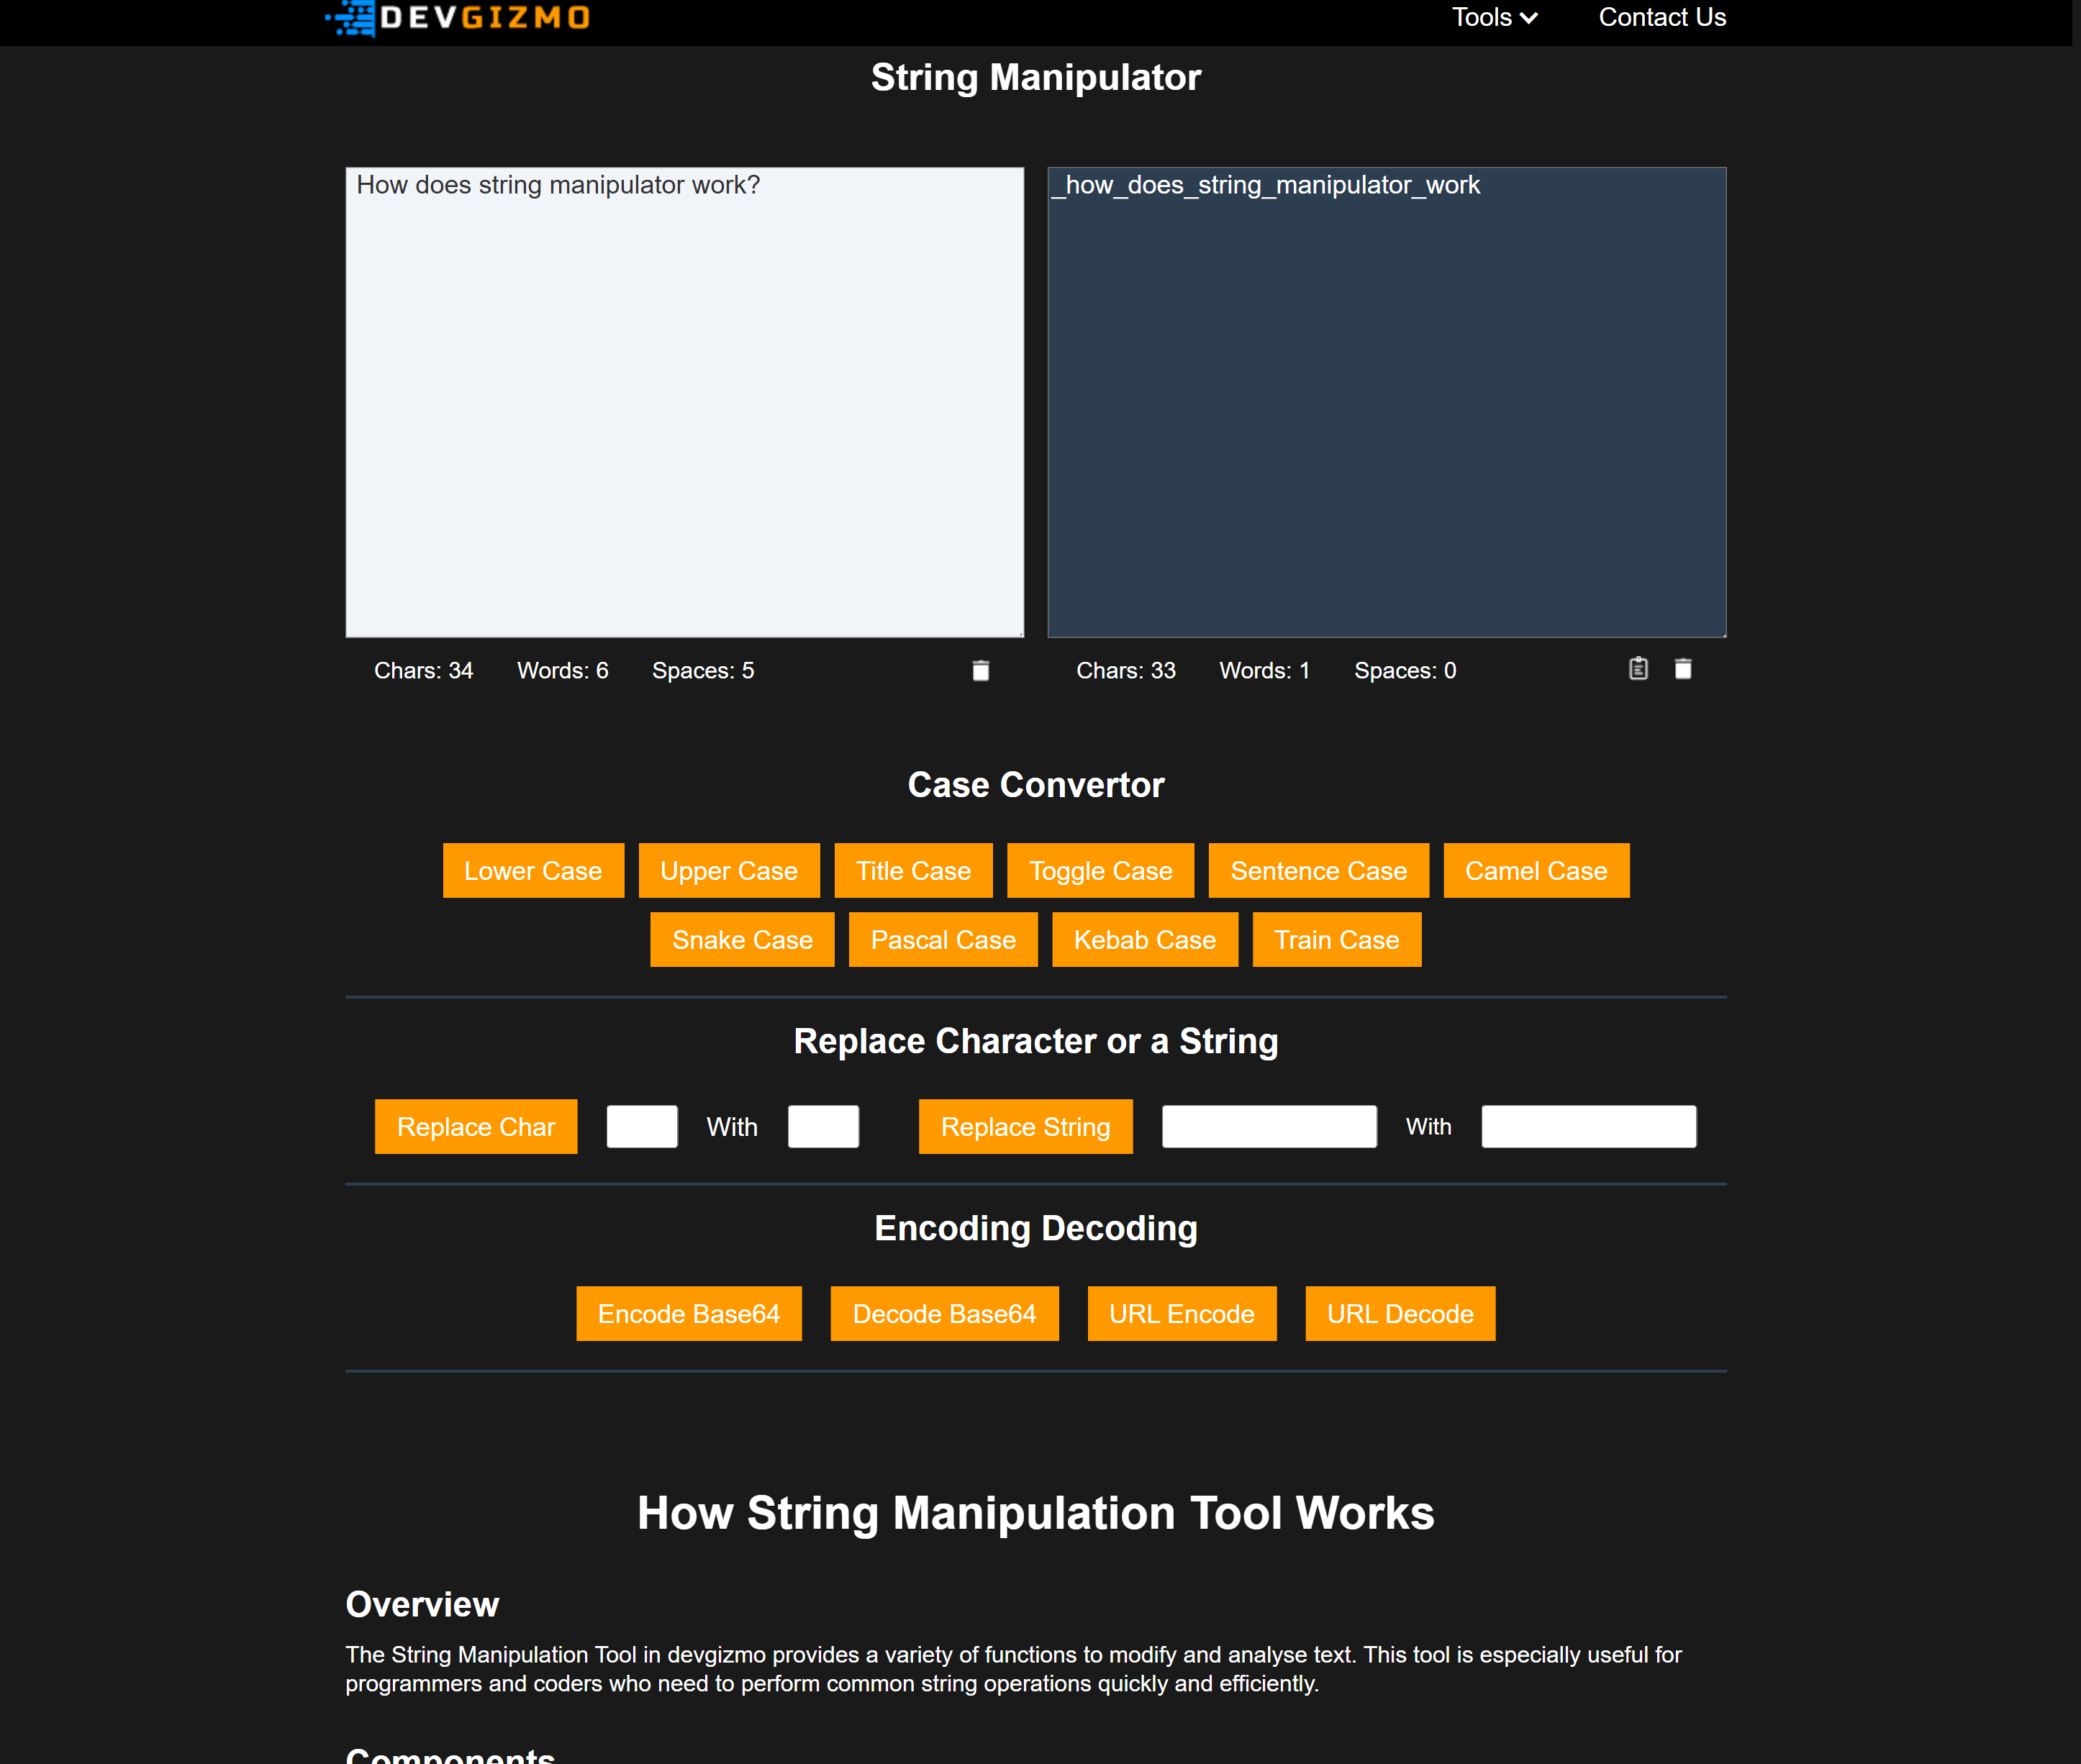Click the character-to-replace input box
This screenshot has height=1764, width=2081.
point(642,1126)
